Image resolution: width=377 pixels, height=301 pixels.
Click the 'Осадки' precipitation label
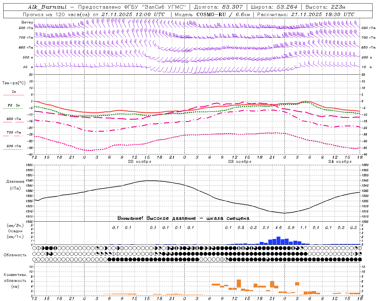click(x=15, y=231)
